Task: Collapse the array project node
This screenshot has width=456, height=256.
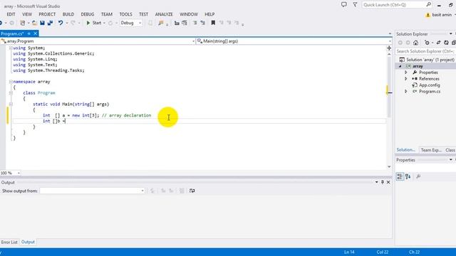Action: point(400,66)
